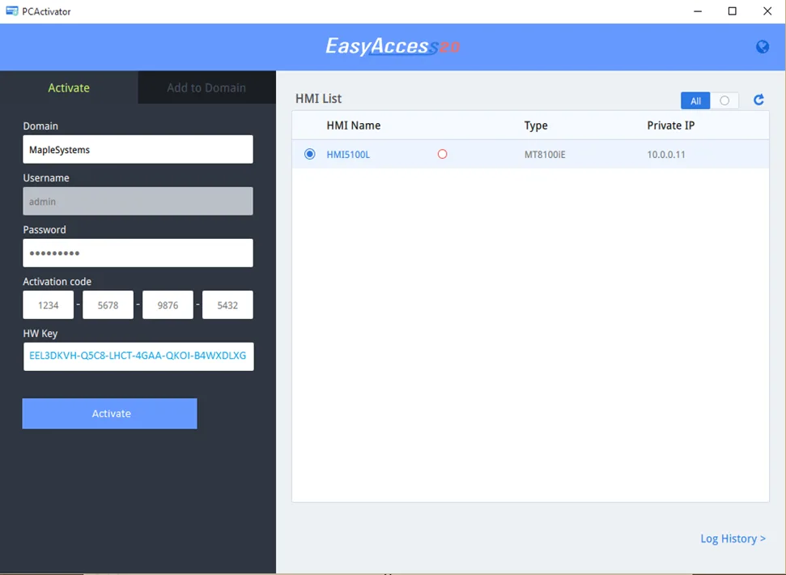Open the language globe icon
Viewport: 786px width, 575px height.
point(763,47)
